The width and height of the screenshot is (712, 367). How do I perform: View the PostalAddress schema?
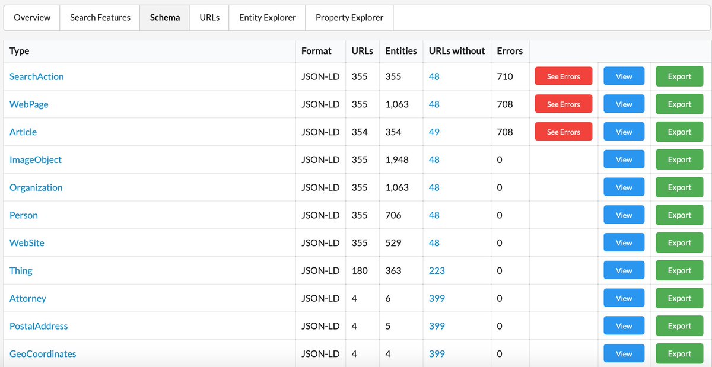click(x=624, y=326)
